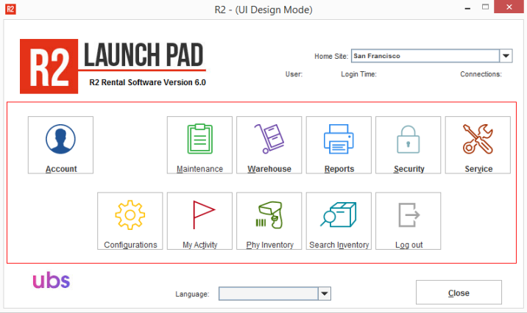Screen dimensions: 527x313
Task: Open the My Activity flag tile
Action: [199, 220]
